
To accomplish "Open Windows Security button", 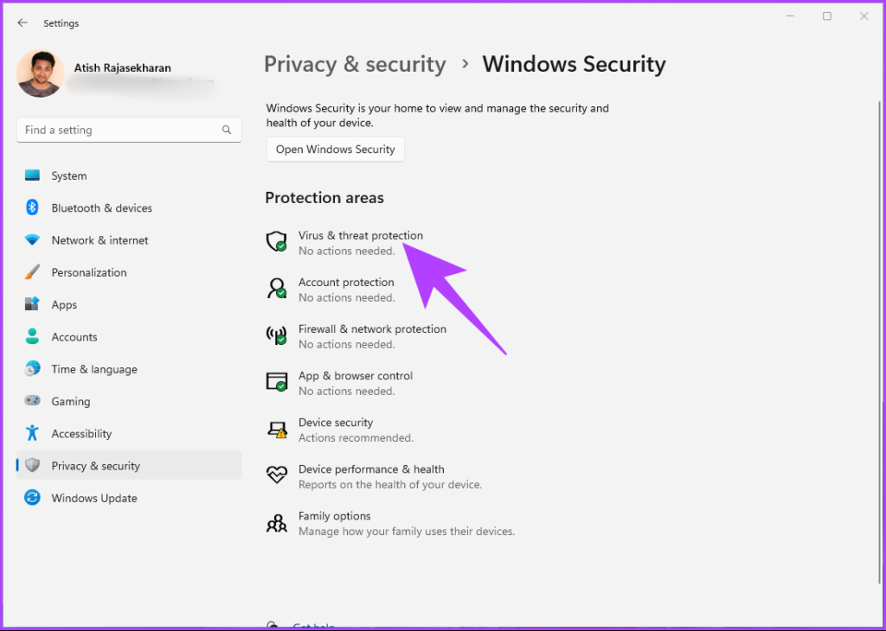I will pyautogui.click(x=335, y=150).
